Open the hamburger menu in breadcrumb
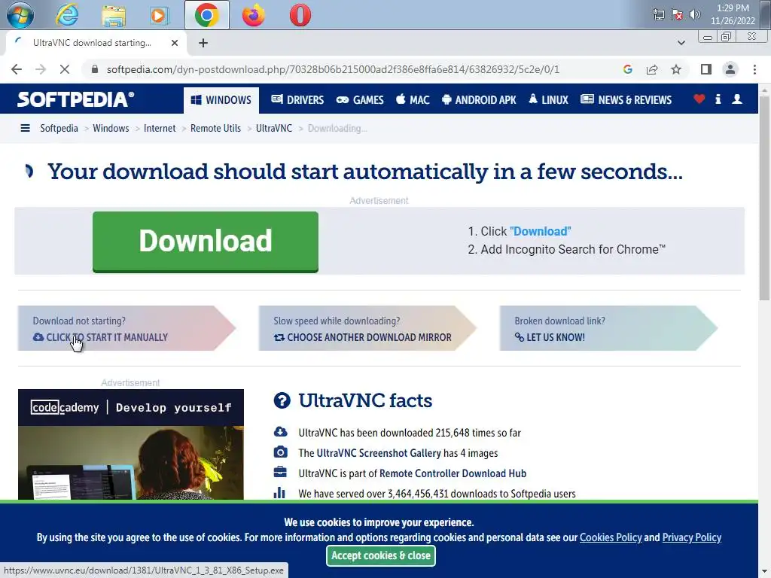The height and width of the screenshot is (578, 771). tap(25, 128)
